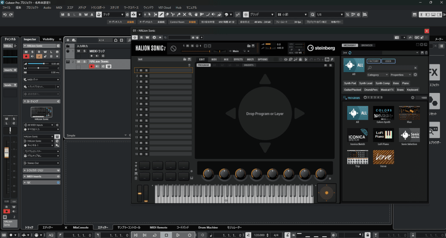Adjust Inspector volume slider at 0.00 dB
Screen dimensions: 446x238
[38, 64]
